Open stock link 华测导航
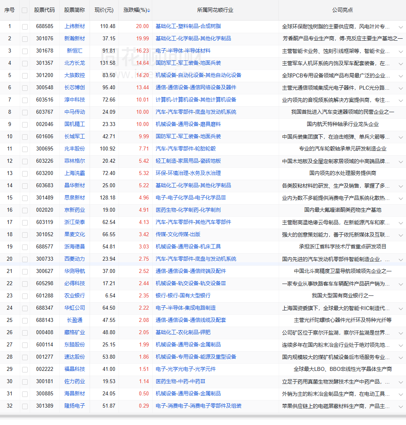This screenshot has width=406, height=425. click(75, 271)
